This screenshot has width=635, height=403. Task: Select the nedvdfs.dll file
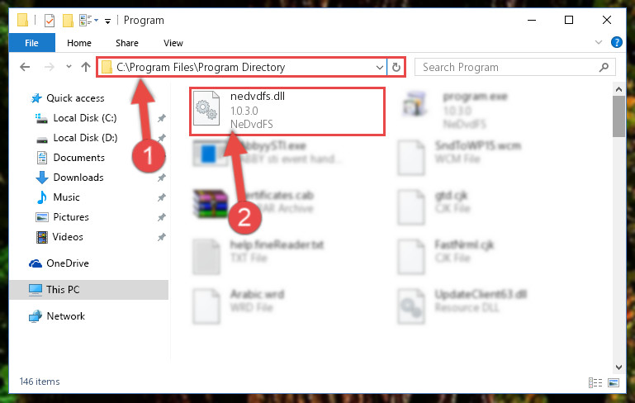(287, 111)
